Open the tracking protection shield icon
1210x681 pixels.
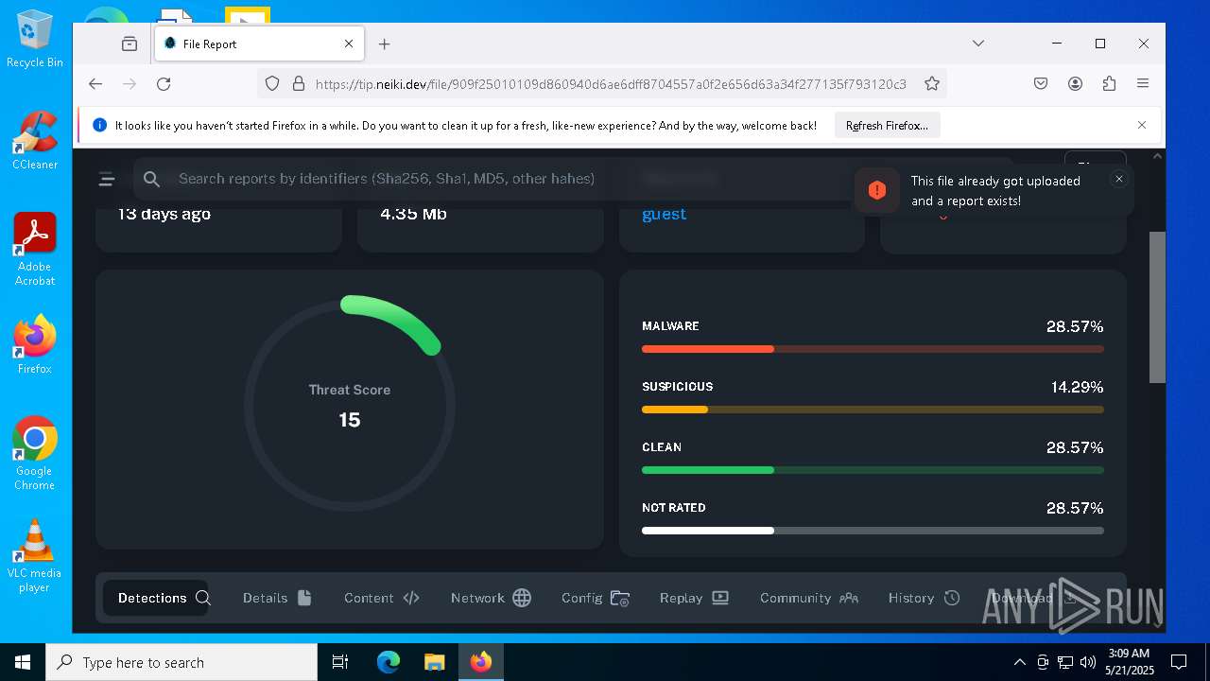[272, 84]
